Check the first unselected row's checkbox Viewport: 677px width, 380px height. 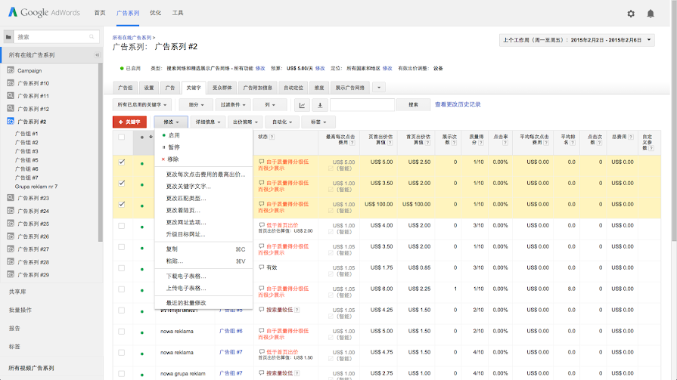point(122,225)
